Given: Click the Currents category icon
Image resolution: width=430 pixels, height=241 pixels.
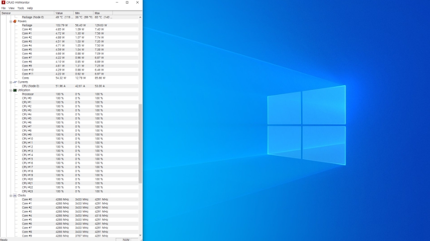Looking at the screenshot, I should pos(15,82).
